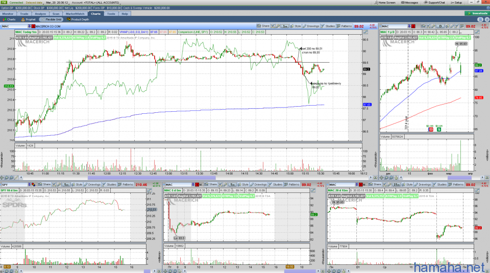The image size is (490, 273).
Task: Open Patterns on MAC 5m chart
Action: tap(291, 185)
